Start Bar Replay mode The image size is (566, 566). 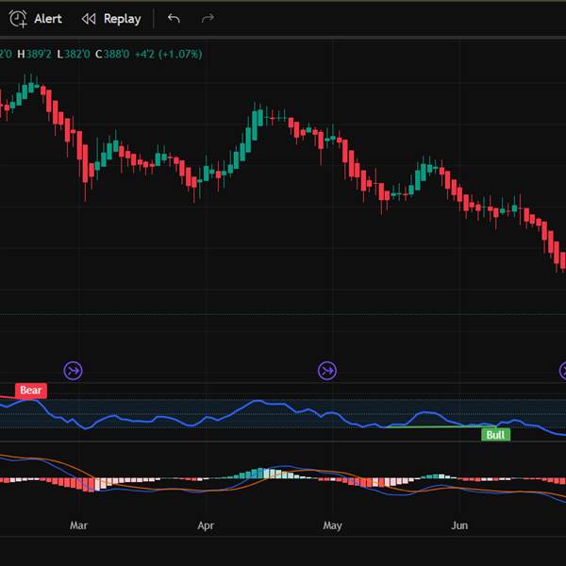coord(111,19)
